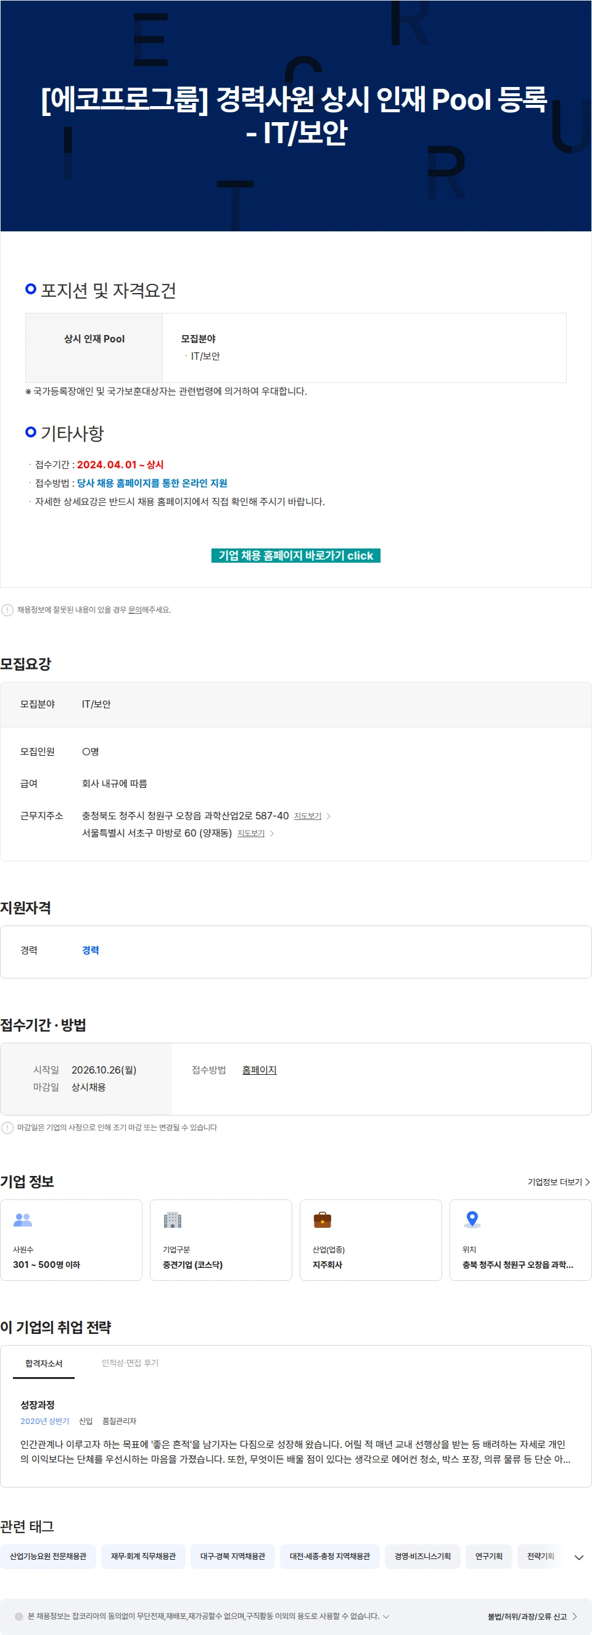The image size is (592, 1635).
Task: Select the 재무·회계 직무채용관 tag
Action: point(144,1556)
